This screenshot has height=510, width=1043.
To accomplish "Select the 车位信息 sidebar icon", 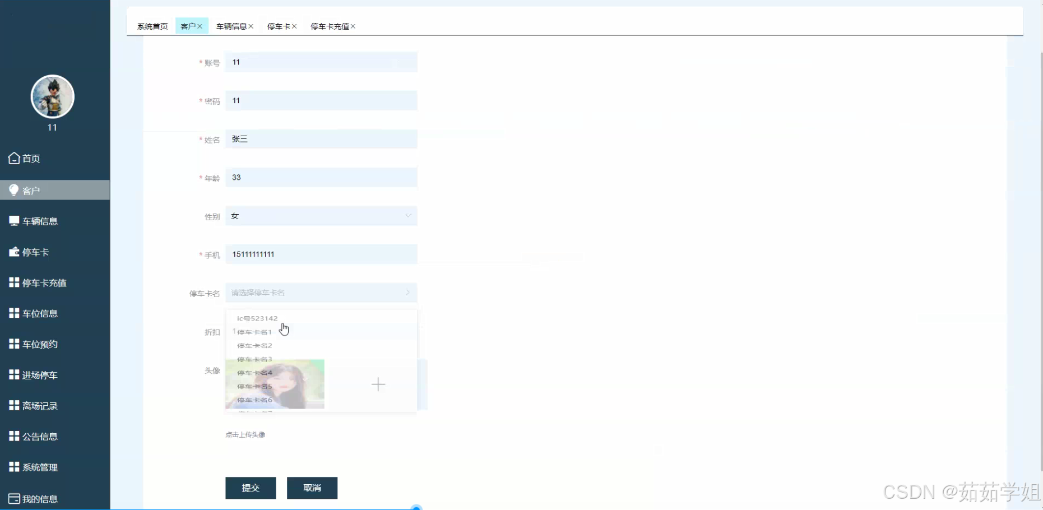I will click(x=13, y=313).
